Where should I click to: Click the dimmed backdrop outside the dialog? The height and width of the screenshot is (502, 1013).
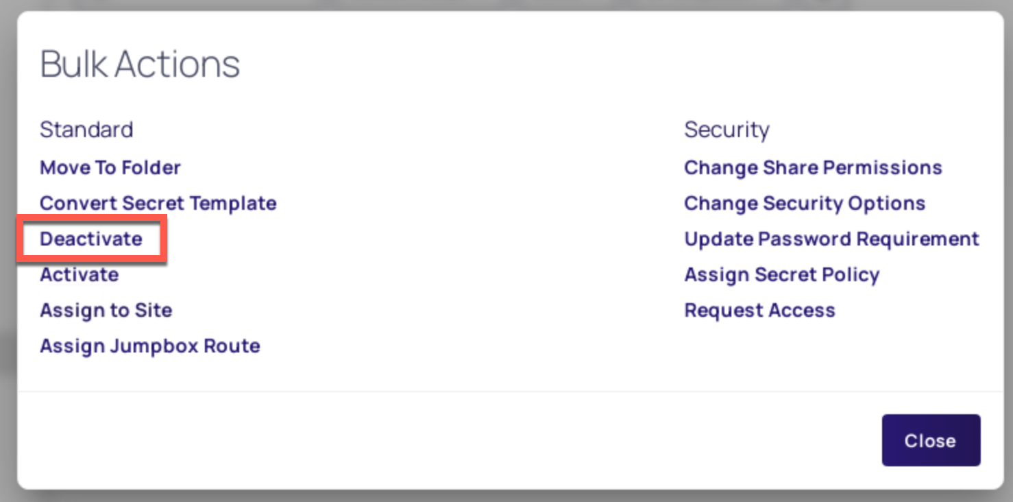[x=7, y=274]
